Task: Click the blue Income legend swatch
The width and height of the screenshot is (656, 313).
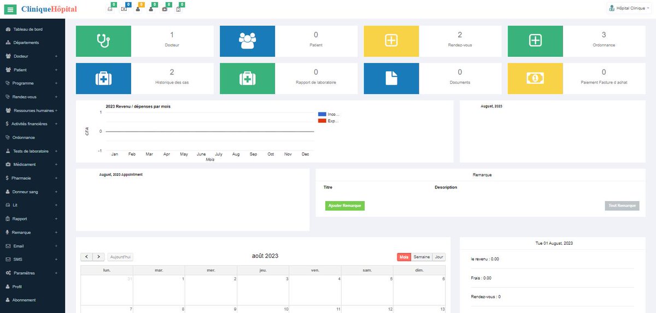Action: tap(322, 114)
